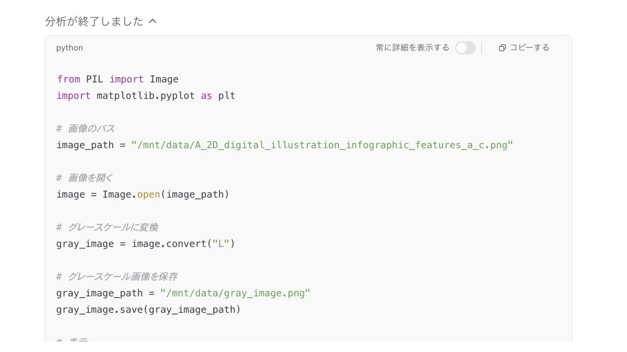Click the 'gray_image.save(gray_image_path)' line
The height and width of the screenshot is (352, 627).
(x=148, y=310)
